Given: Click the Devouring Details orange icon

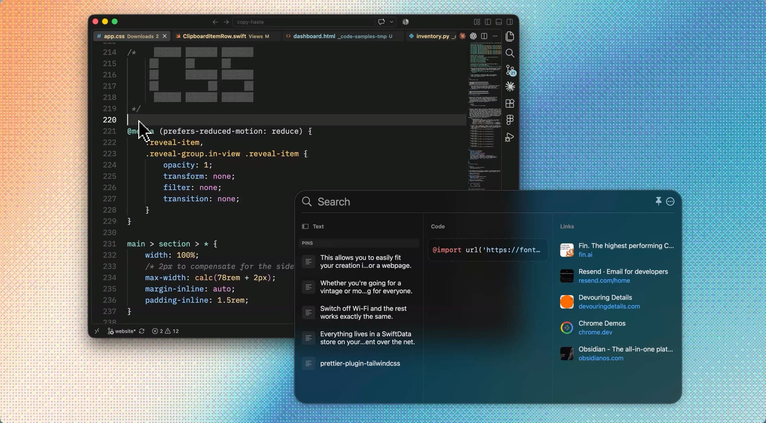Looking at the screenshot, I should click(566, 302).
